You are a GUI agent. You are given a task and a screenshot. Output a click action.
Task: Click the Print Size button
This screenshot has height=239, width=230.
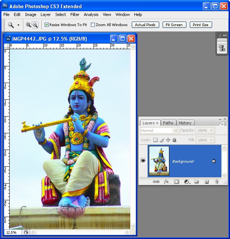click(201, 25)
